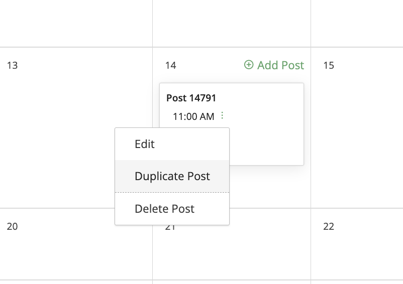Click the empty calendar cell above day 14
Image resolution: width=403 pixels, height=284 pixels.
pyautogui.click(x=232, y=23)
